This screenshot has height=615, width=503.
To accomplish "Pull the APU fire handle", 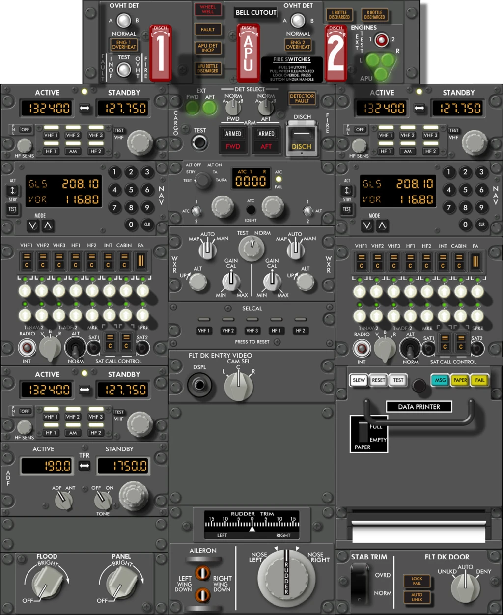I will [248, 53].
